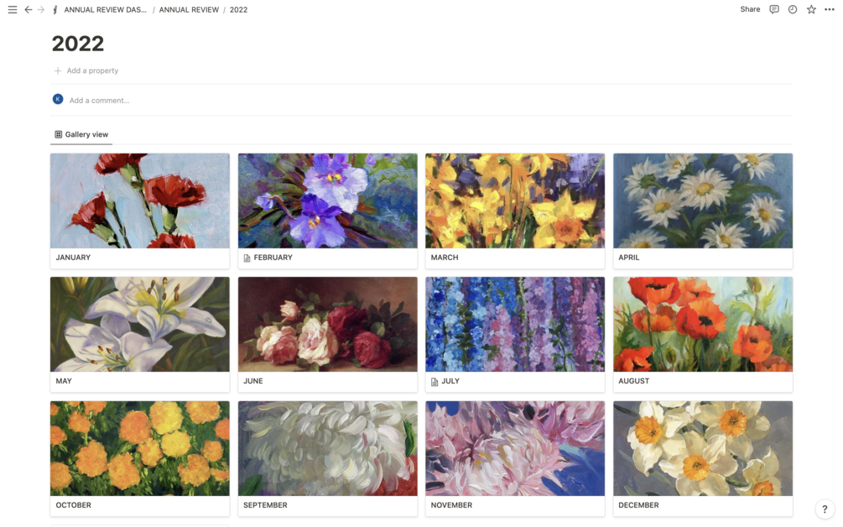This screenshot has width=843, height=527.
Task: Click the OCTOBER card title
Action: point(74,505)
